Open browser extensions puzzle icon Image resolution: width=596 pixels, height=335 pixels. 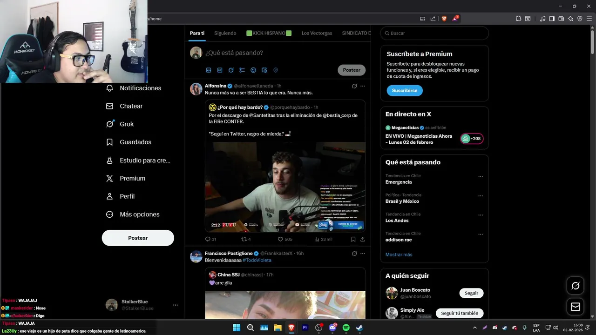tap(518, 19)
